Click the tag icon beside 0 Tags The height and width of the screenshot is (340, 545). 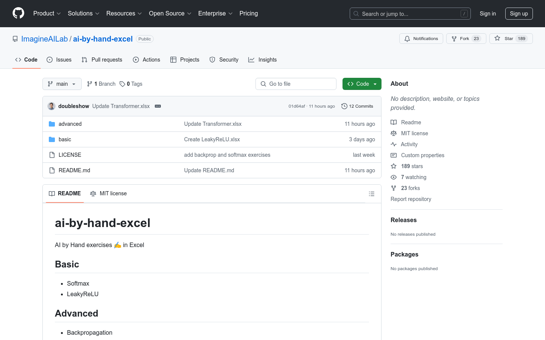point(122,84)
